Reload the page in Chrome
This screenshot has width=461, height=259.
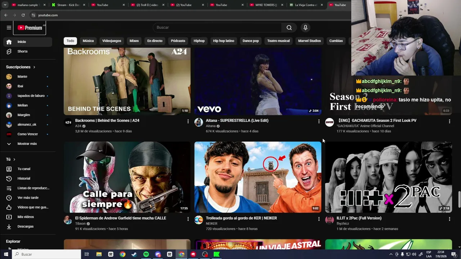(23, 15)
